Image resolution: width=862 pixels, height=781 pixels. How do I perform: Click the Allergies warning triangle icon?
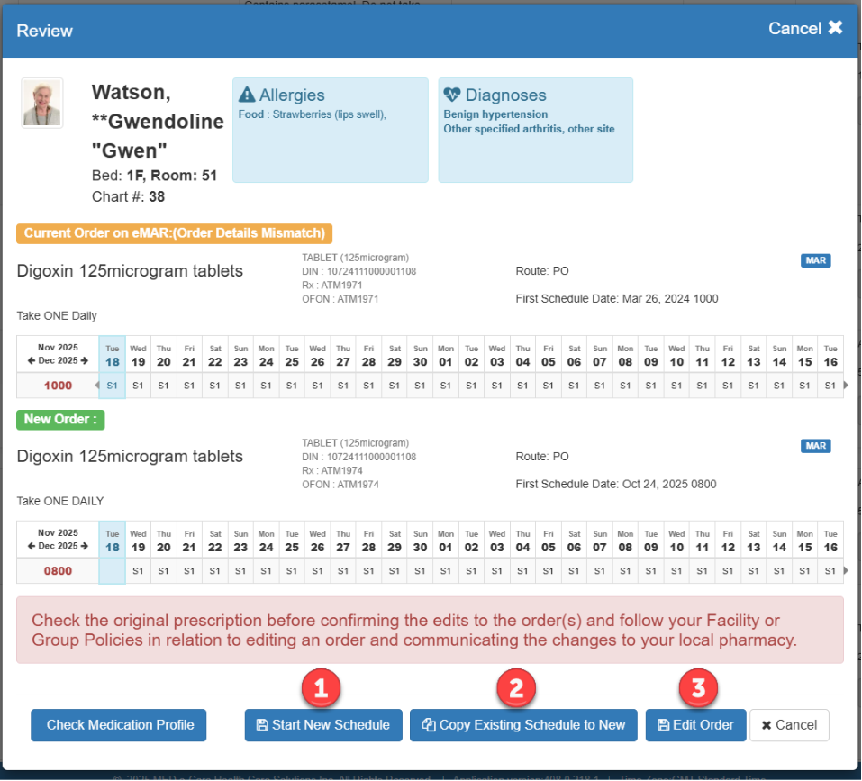pos(247,95)
